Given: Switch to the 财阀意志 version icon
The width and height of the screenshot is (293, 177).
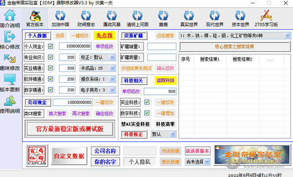Looking at the screenshot, I should click(86, 16).
